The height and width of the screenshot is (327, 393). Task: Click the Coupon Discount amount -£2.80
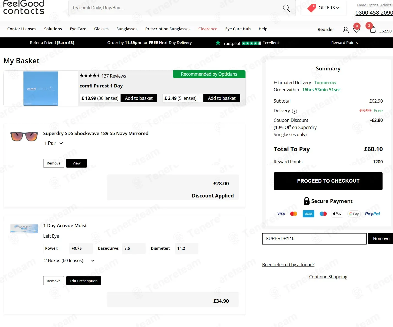[x=376, y=120]
